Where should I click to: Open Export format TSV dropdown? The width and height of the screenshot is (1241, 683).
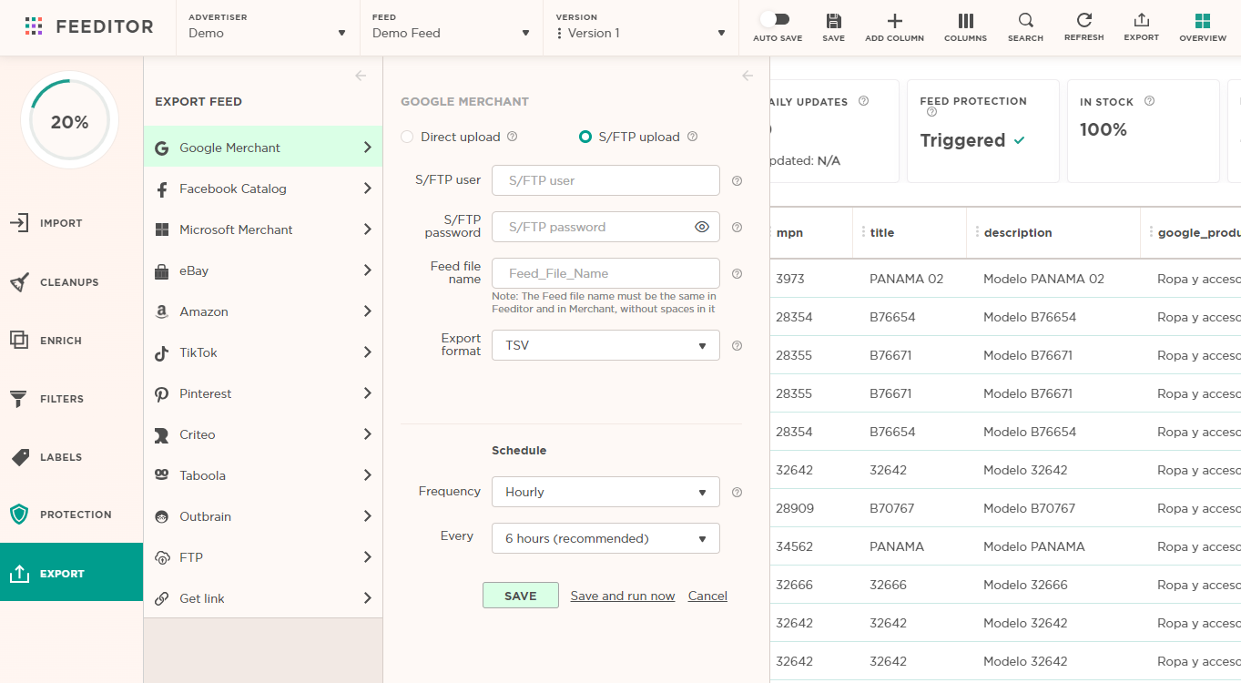pyautogui.click(x=605, y=345)
